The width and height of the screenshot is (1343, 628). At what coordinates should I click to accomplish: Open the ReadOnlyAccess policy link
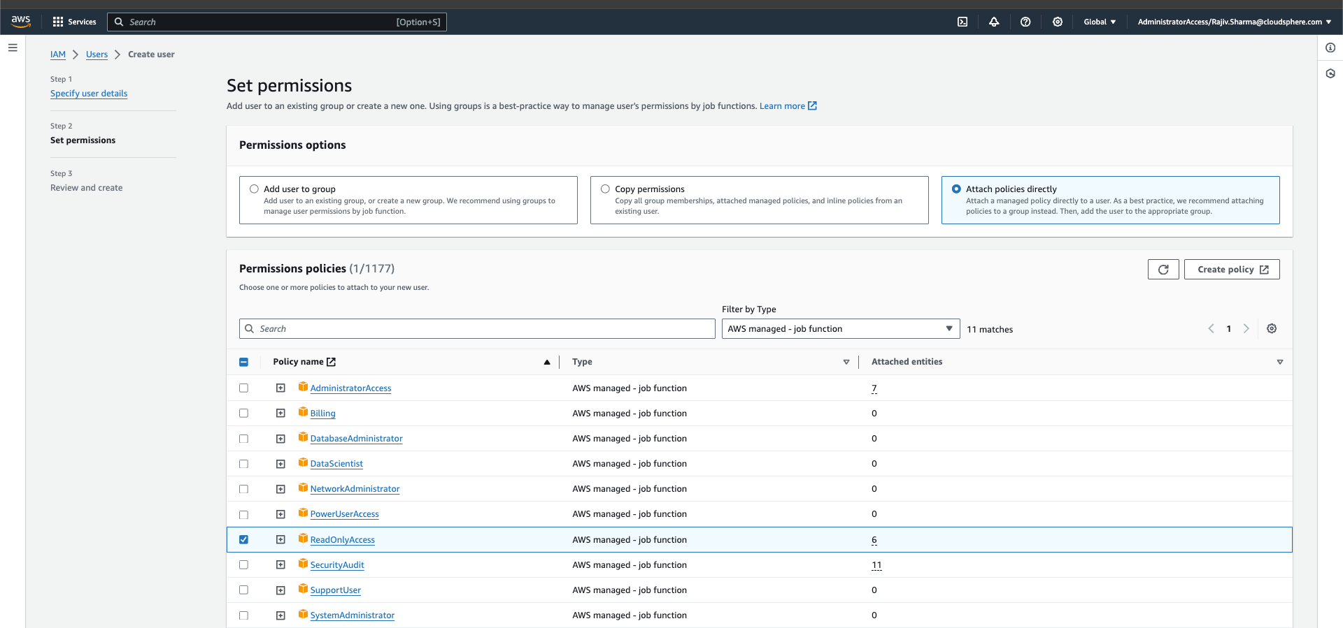click(343, 540)
